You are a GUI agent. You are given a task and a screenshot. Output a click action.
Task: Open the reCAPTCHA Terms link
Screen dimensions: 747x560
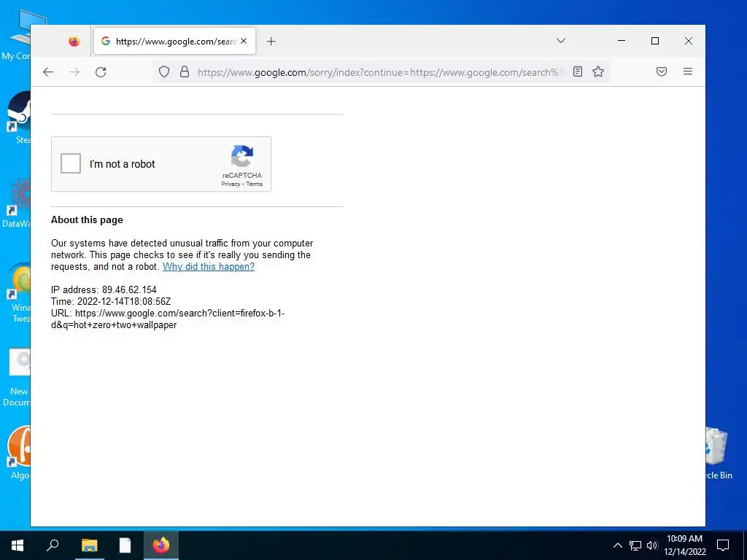coord(255,184)
